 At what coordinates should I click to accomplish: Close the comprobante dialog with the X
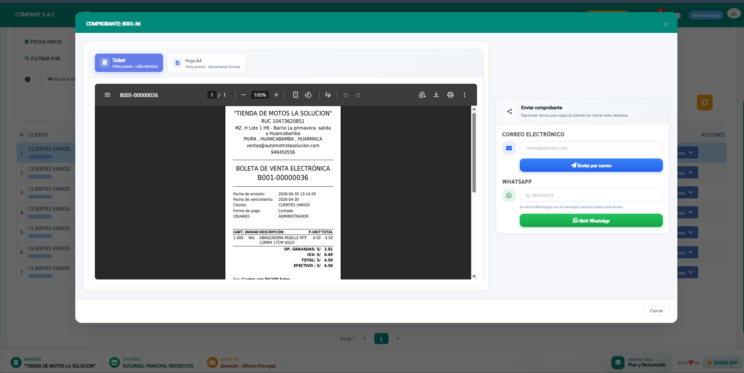pos(666,24)
